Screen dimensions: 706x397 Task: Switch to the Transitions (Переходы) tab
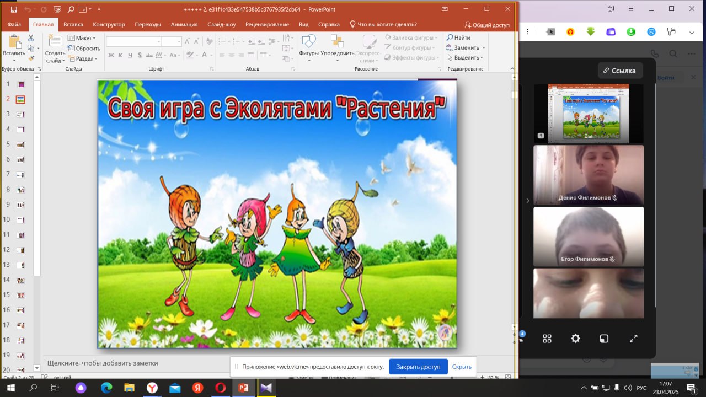click(x=148, y=24)
